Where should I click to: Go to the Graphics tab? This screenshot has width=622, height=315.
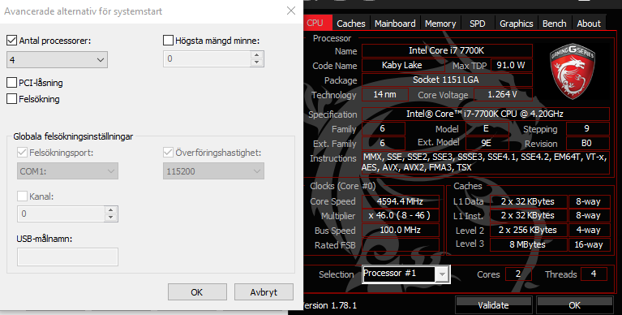pyautogui.click(x=516, y=24)
